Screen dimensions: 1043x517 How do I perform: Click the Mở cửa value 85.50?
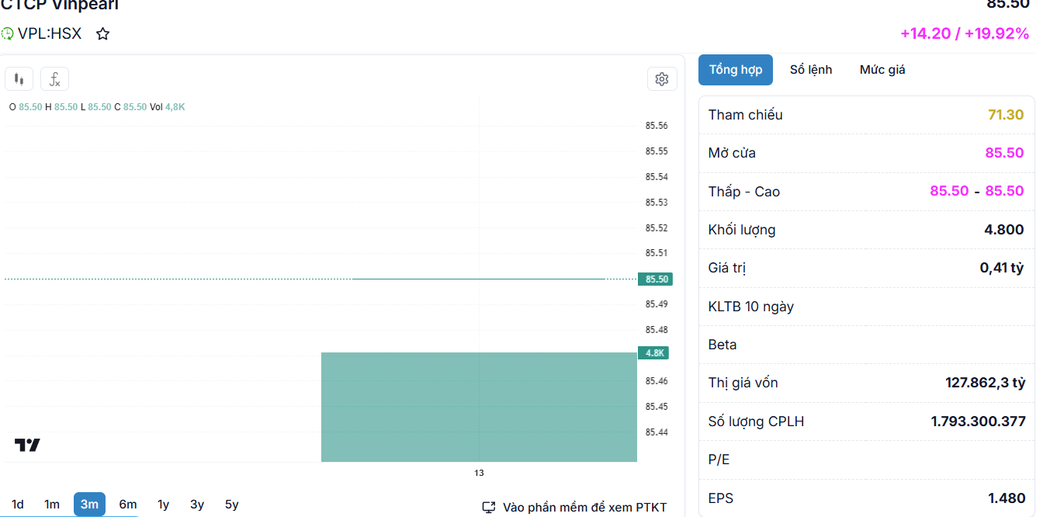1005,153
